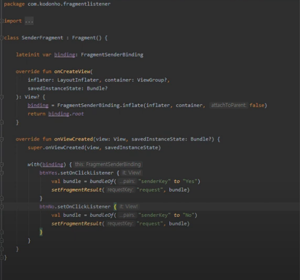Click fold end marker closing btnYes listener
300x280 pixels.
2,198
